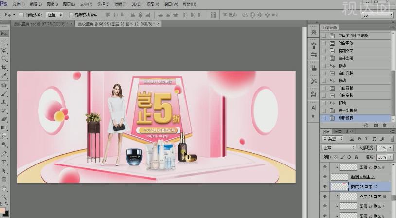Pick the Crop tool
Image resolution: width=396 pixels, height=218 pixels.
[4, 67]
